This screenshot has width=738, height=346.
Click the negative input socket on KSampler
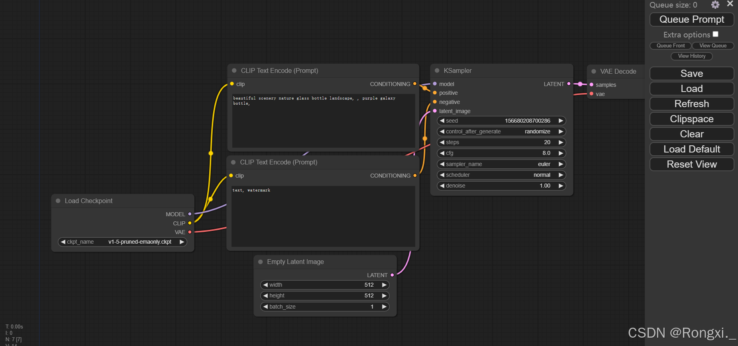[x=435, y=102]
